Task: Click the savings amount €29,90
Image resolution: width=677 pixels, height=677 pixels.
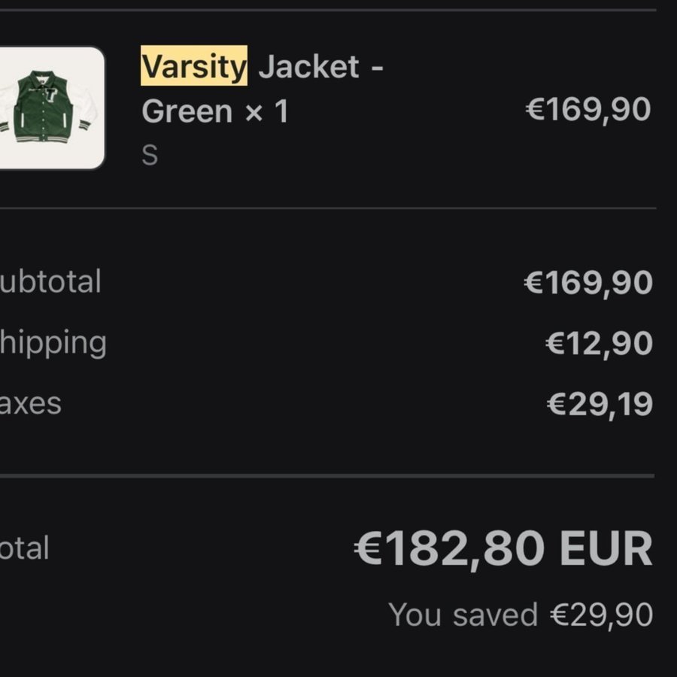Action: coord(601,615)
